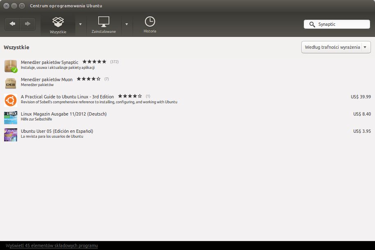Go forward with the right arrow button

coord(28,24)
